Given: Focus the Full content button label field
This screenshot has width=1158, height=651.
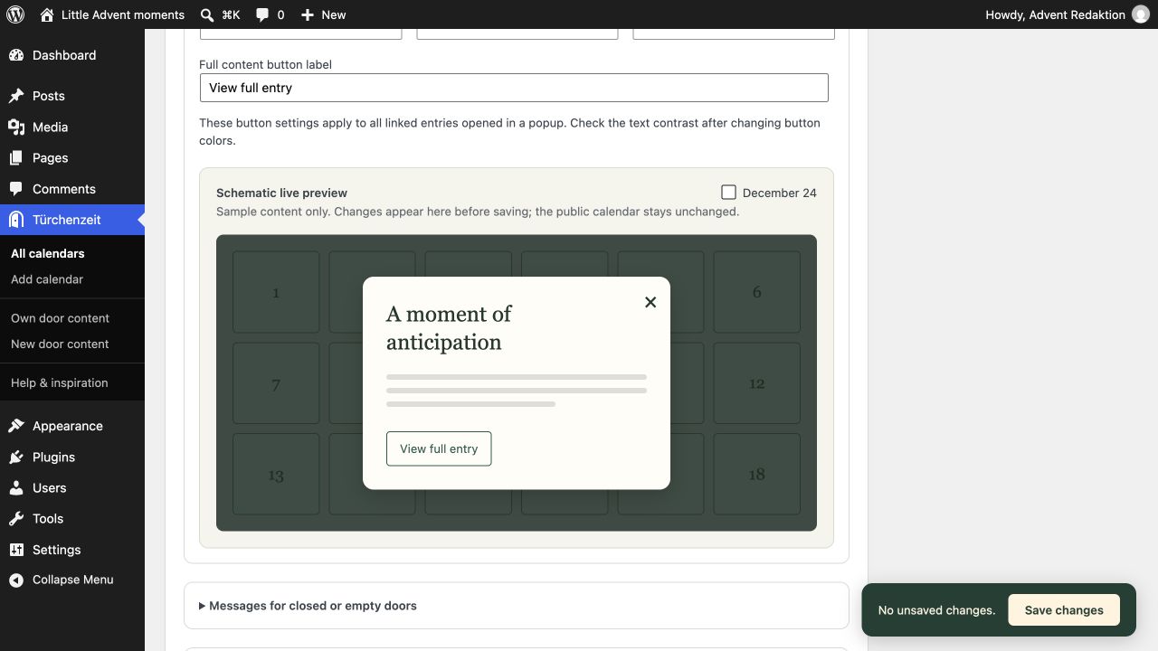Looking at the screenshot, I should click(514, 88).
